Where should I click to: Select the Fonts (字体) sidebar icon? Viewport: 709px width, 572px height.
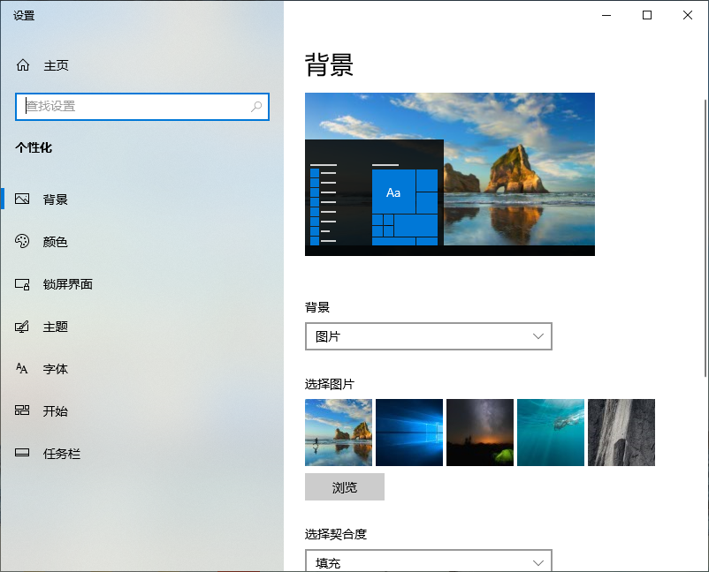click(x=23, y=368)
